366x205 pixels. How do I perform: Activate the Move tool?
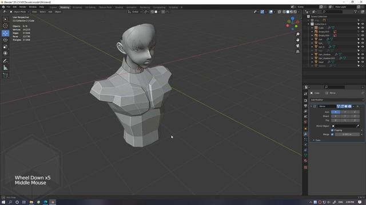click(5, 33)
